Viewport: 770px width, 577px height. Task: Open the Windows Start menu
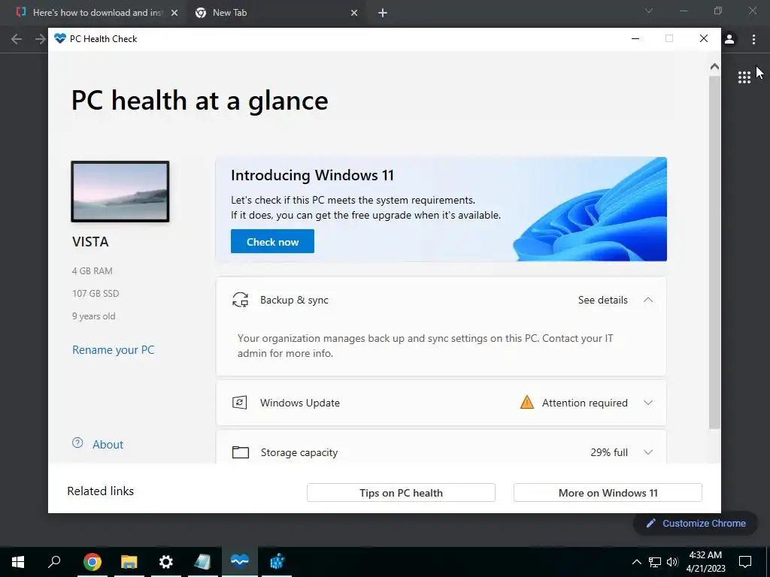18,561
